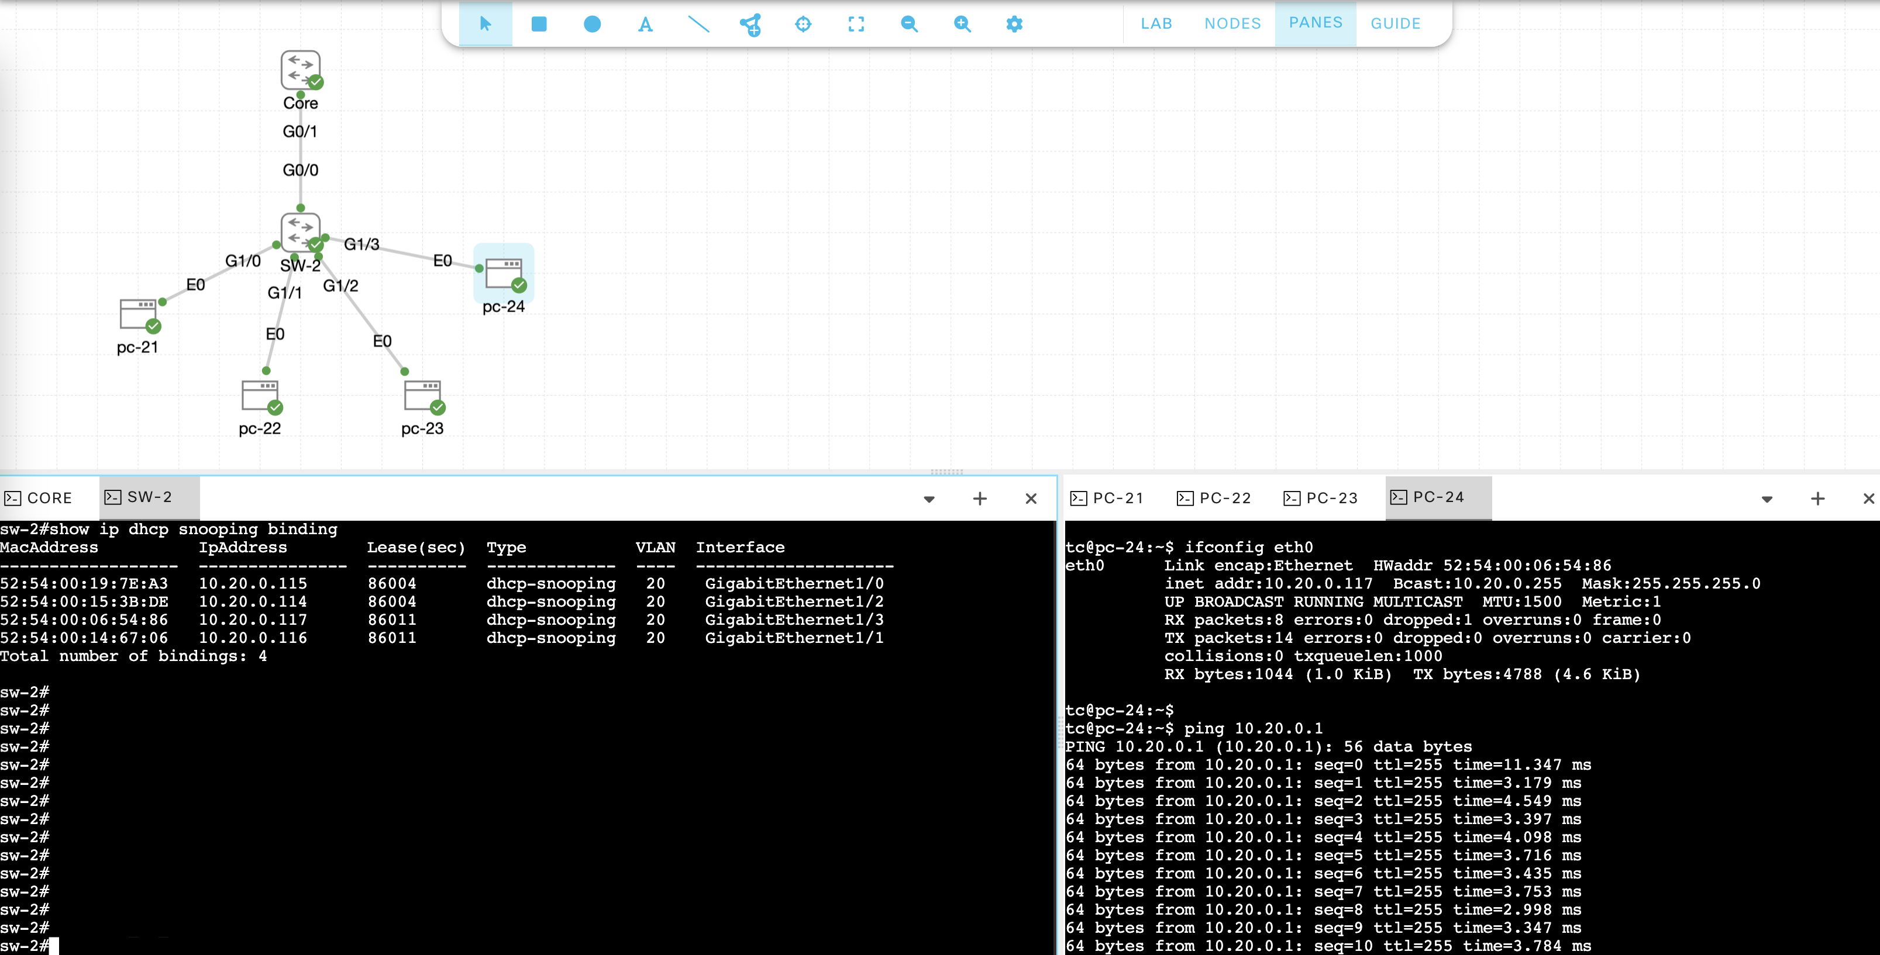Select the rectangle shape tool
Screen dimensions: 1880x955
point(539,24)
